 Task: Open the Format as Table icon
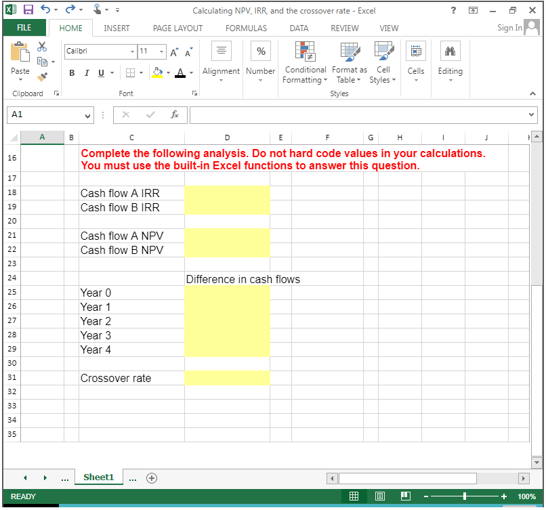(x=350, y=52)
